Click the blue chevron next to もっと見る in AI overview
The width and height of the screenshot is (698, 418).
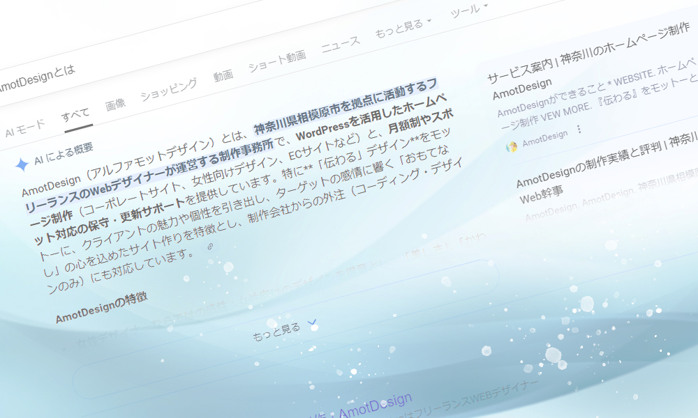coord(312,322)
